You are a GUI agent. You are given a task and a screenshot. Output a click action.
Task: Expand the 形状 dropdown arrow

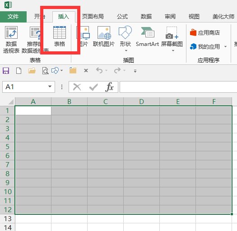[x=126, y=51]
